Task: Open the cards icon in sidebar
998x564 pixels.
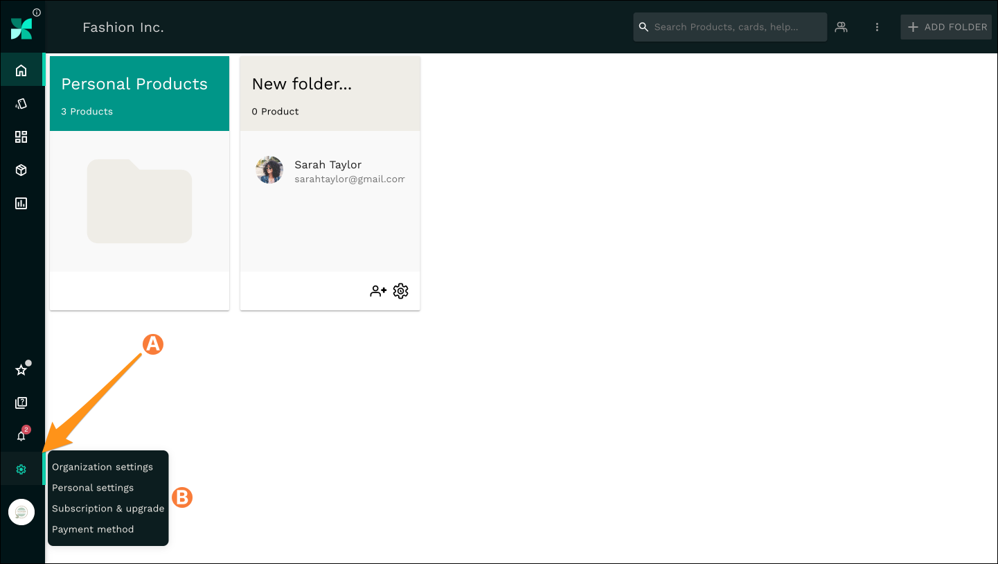Action: pyautogui.click(x=21, y=103)
